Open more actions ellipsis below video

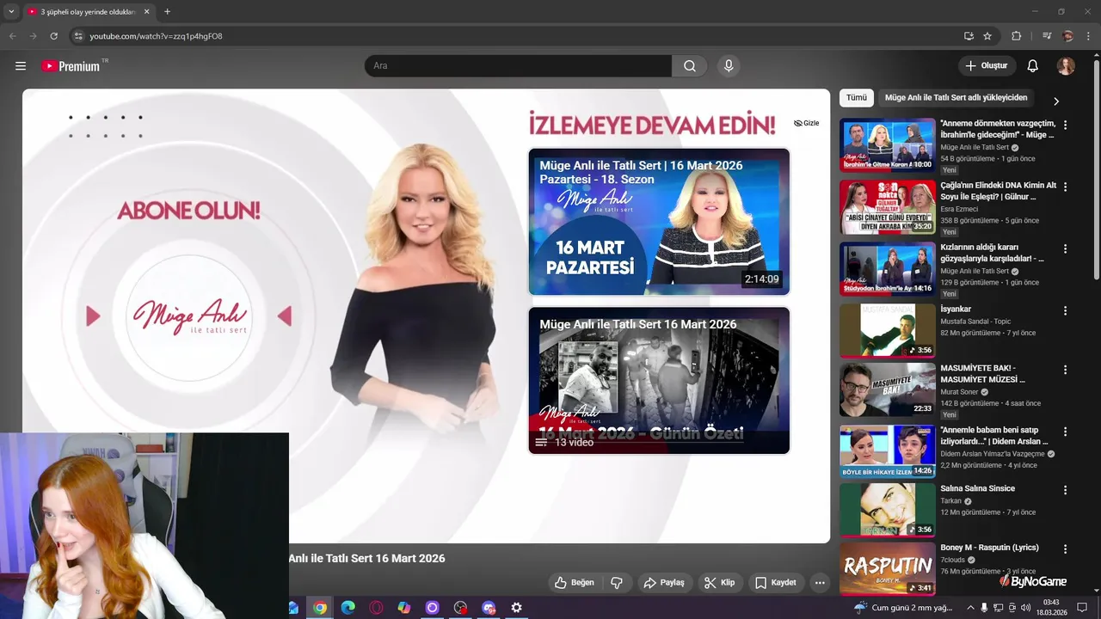[820, 583]
